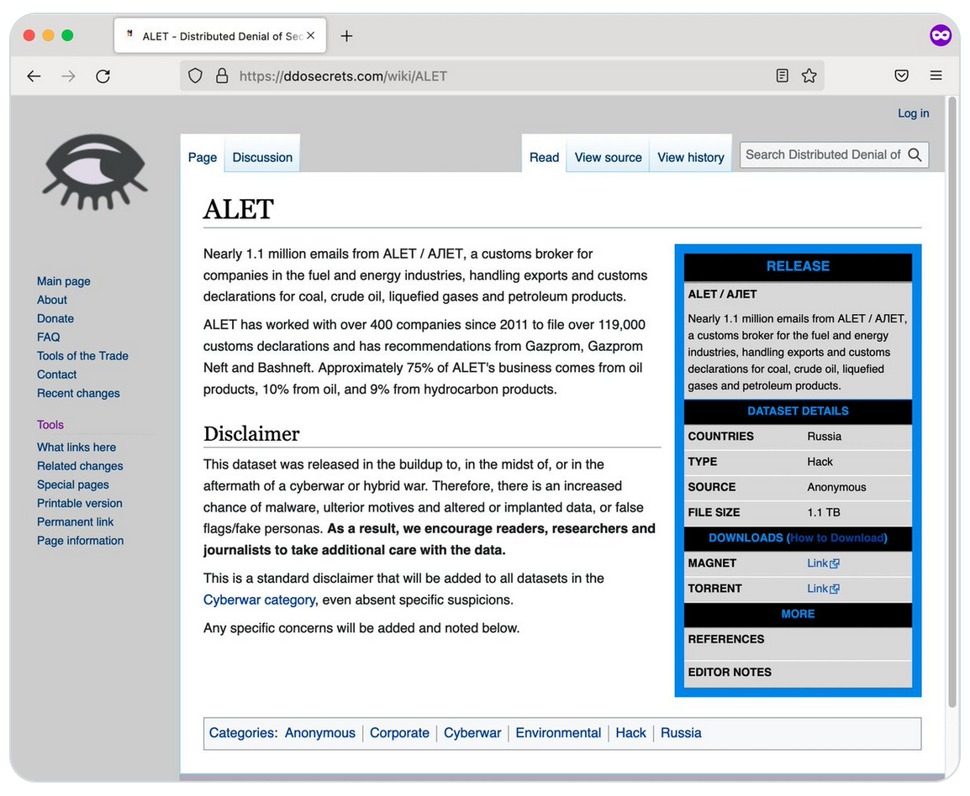Click the '1.1 TB' file size value
The height and width of the screenshot is (796, 970).
(x=824, y=512)
